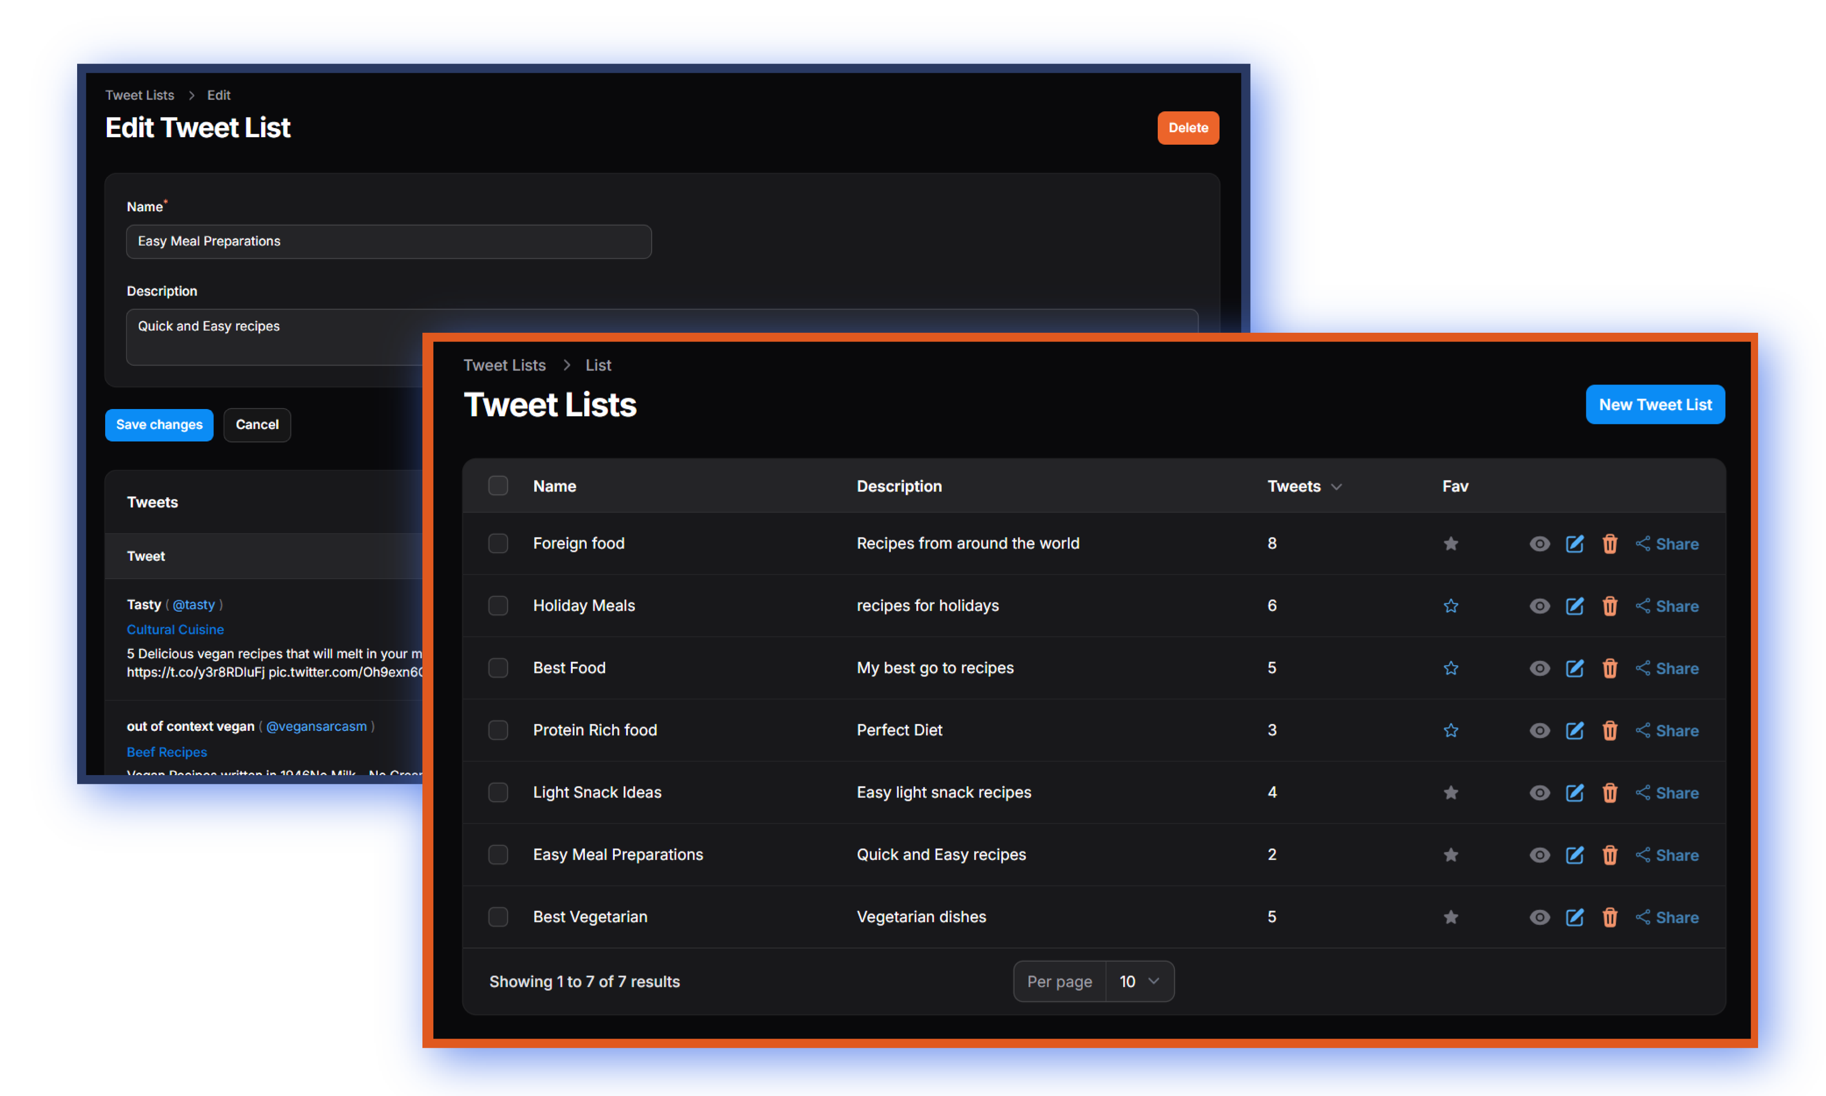This screenshot has width=1826, height=1096.
Task: Click Share for Light Snack Ideas
Action: (1666, 793)
